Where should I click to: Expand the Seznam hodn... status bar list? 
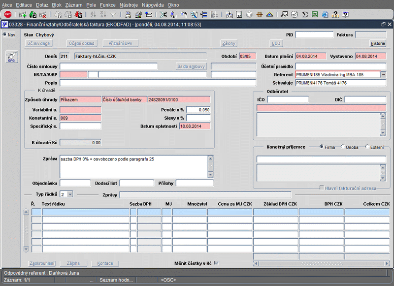pos(116,280)
